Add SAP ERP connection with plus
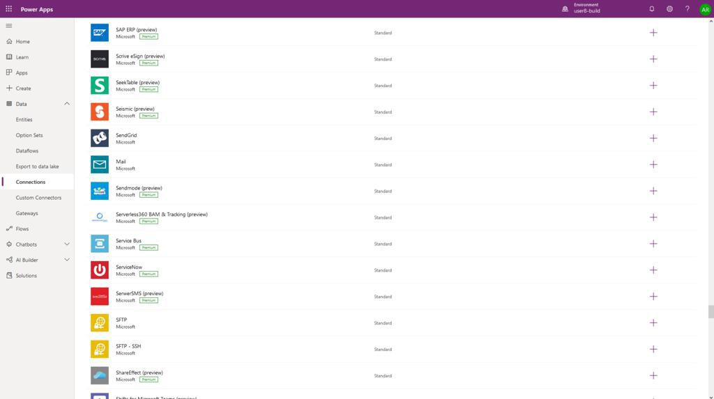Screen dimensions: 714x399 (x=653, y=33)
